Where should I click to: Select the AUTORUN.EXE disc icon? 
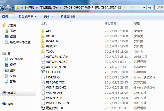[x=43, y=62]
